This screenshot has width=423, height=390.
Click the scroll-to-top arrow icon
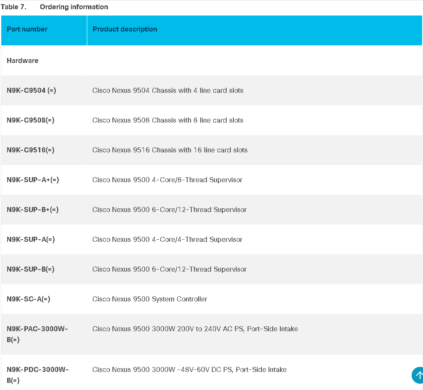point(418,375)
